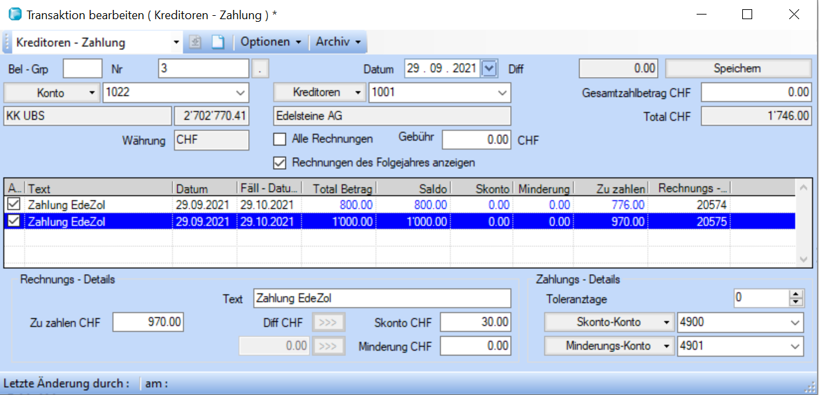The height and width of the screenshot is (395, 819).
Task: Click the Gesamtzahlbetrag CHF field
Action: click(755, 92)
